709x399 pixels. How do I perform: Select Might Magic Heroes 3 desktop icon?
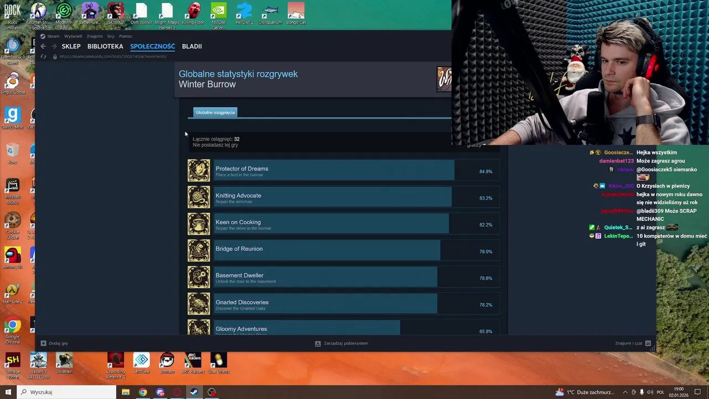tap(167, 16)
